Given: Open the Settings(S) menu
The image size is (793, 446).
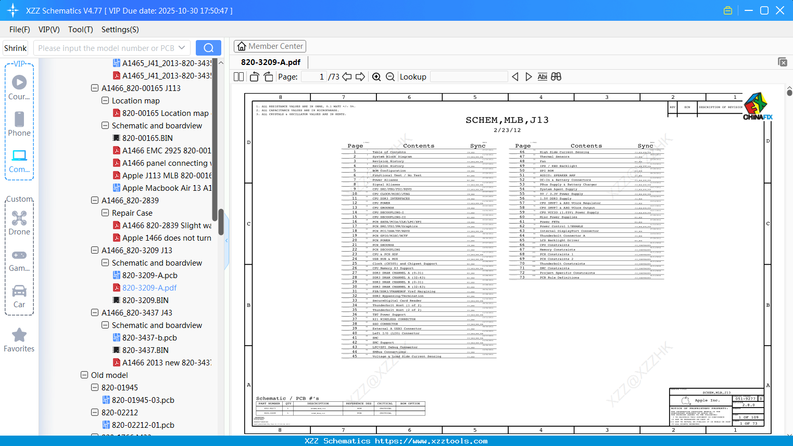Looking at the screenshot, I should pyautogui.click(x=120, y=30).
